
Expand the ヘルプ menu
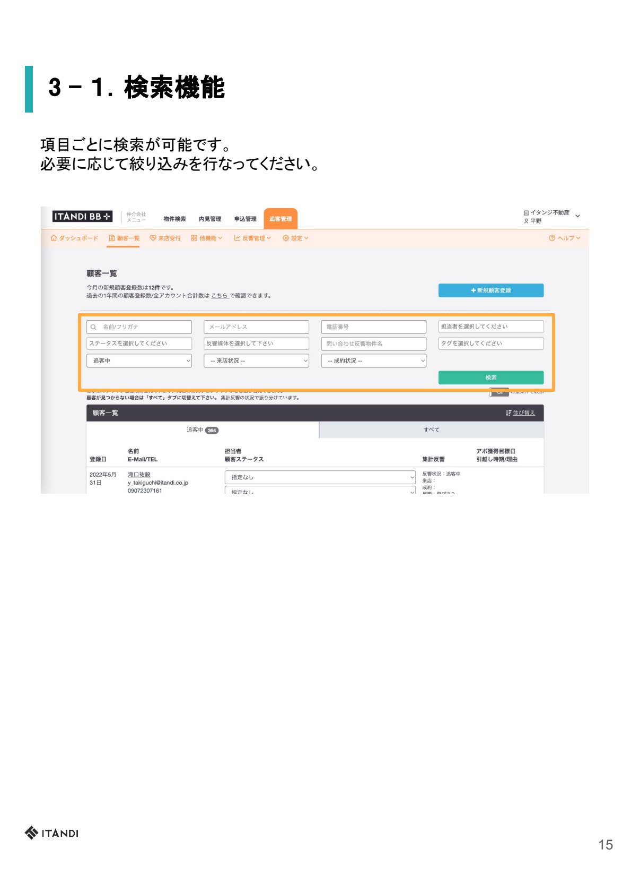pos(578,238)
